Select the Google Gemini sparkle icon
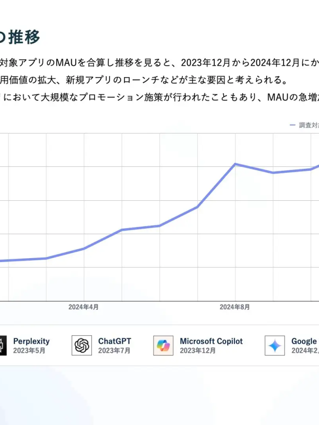 [275, 345]
